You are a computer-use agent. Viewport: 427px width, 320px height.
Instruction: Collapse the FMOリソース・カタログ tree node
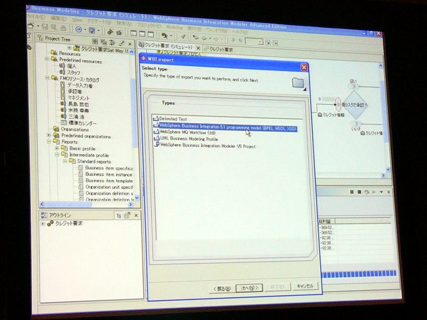coord(47,78)
